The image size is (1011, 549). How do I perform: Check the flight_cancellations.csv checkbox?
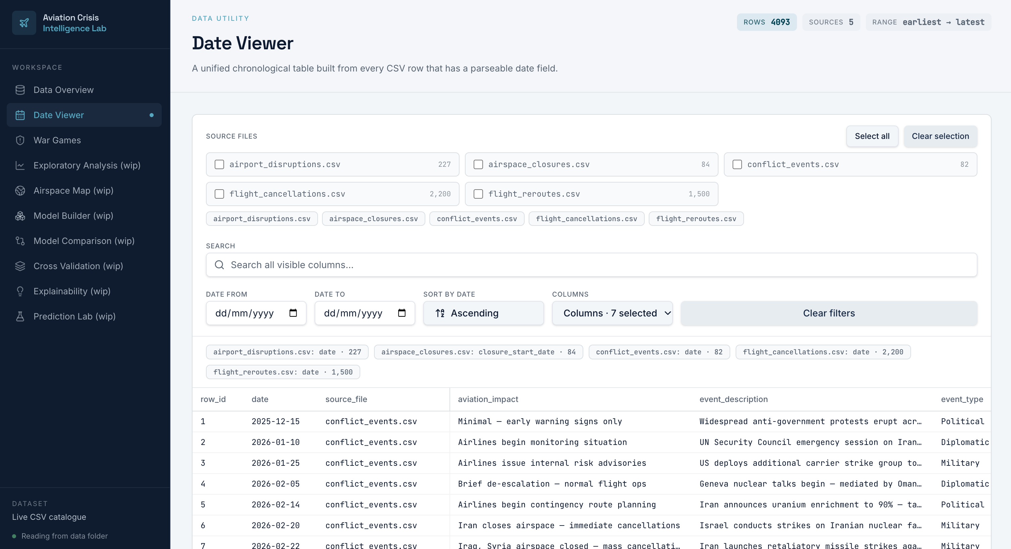[x=219, y=194]
